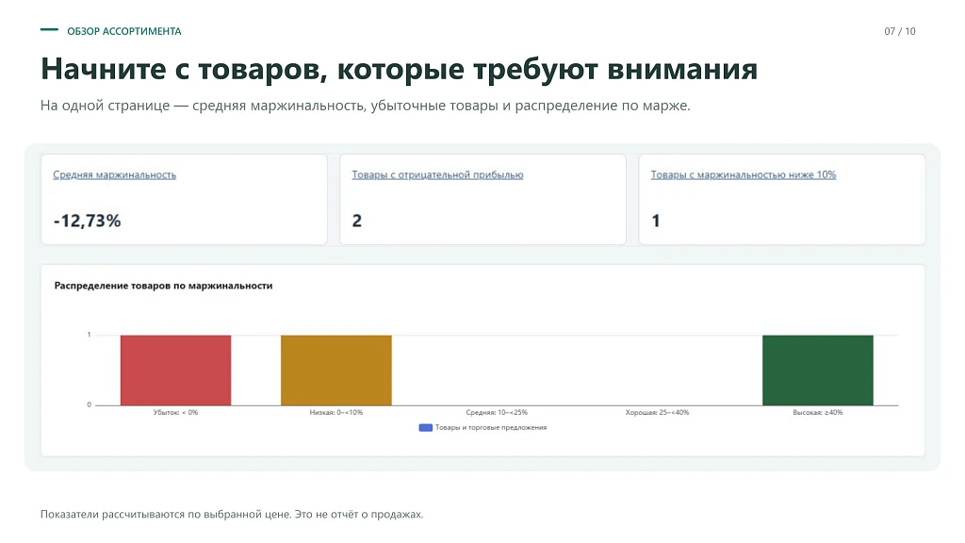The height and width of the screenshot is (543, 965).
Task: Click axis label 'Убыток: < 0%'
Action: [x=176, y=413]
